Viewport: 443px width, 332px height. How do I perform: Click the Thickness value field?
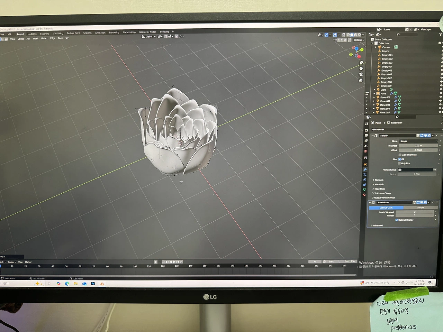(418, 146)
